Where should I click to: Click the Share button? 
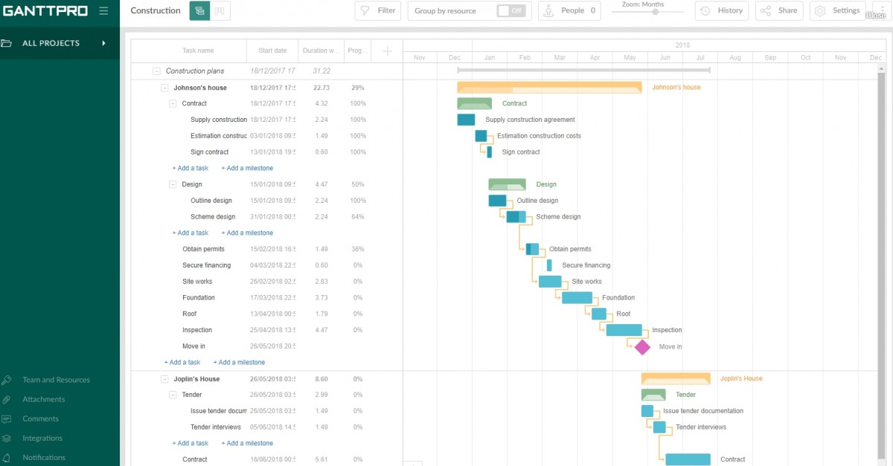coord(778,10)
